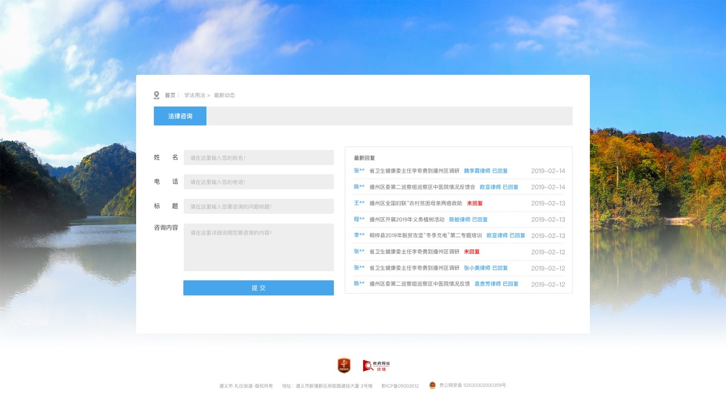This screenshot has height=408, width=726.
Task: Click 最新动态 in the breadcrumb
Action: click(x=224, y=95)
